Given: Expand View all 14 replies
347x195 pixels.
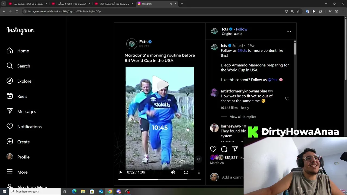Looking at the screenshot, I should tap(243, 117).
